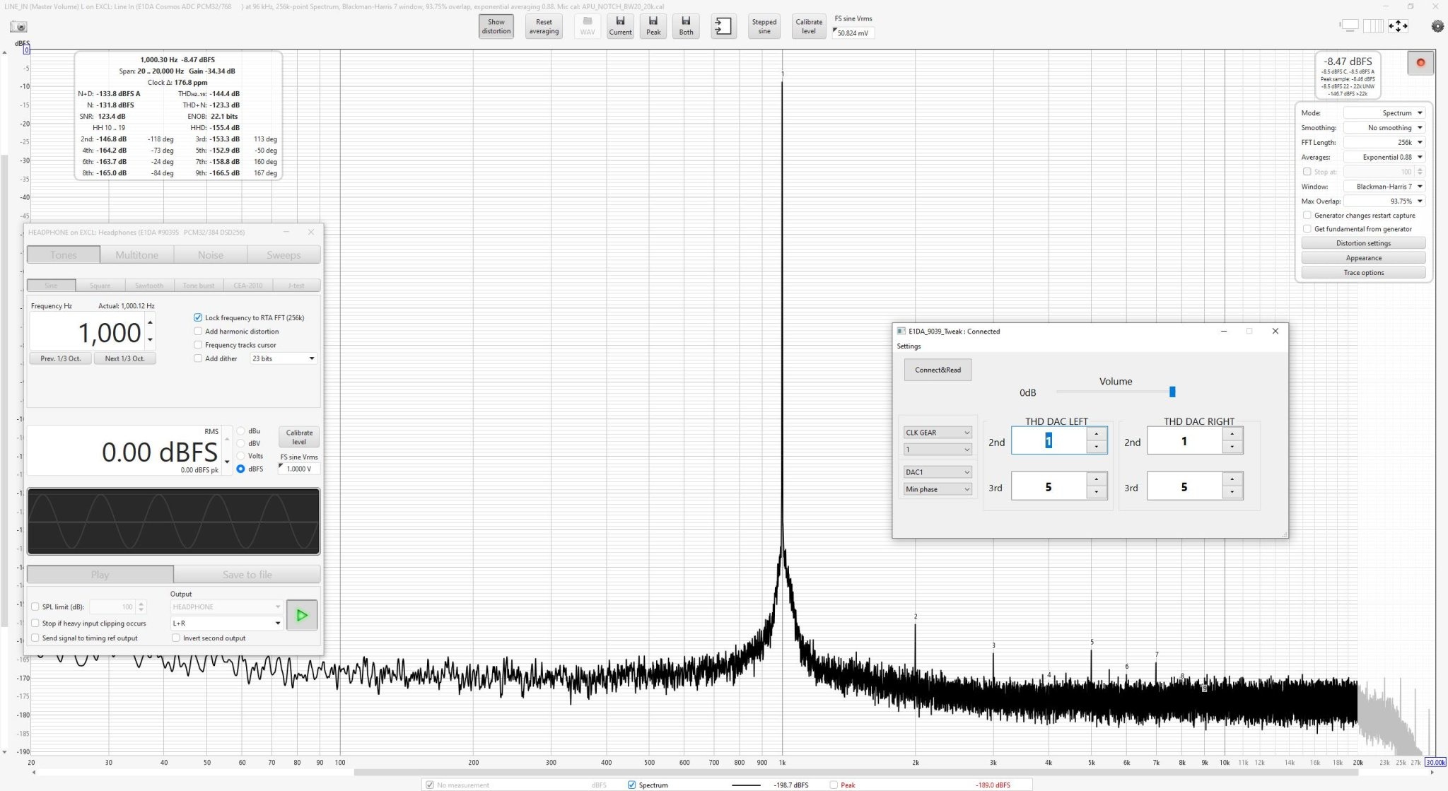Open Max Overlap 93.75% dropdown

pyautogui.click(x=1384, y=201)
